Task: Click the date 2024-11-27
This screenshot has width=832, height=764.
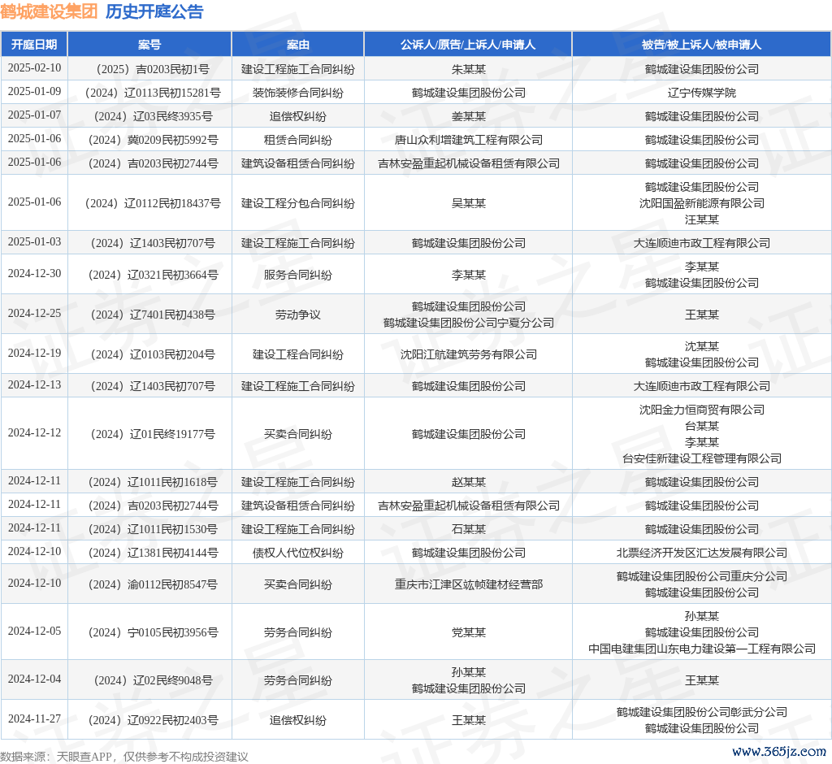Action: point(34,718)
